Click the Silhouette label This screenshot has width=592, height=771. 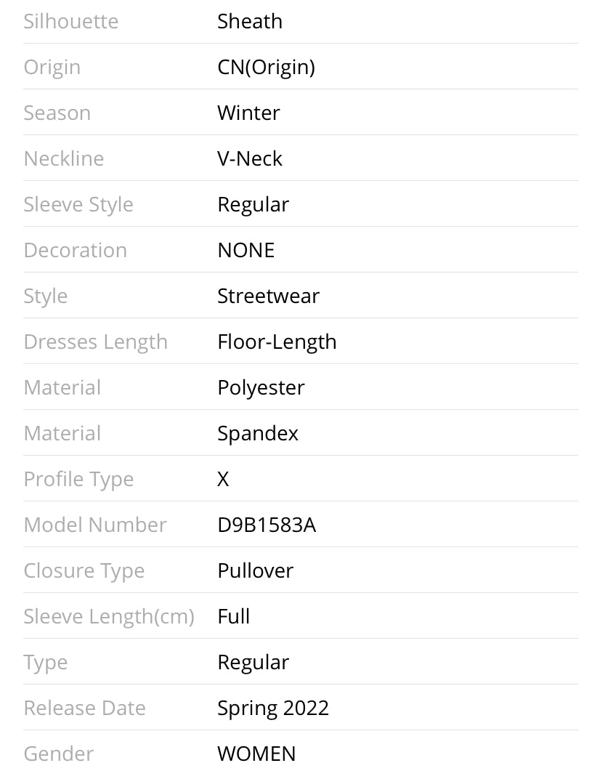70,21
